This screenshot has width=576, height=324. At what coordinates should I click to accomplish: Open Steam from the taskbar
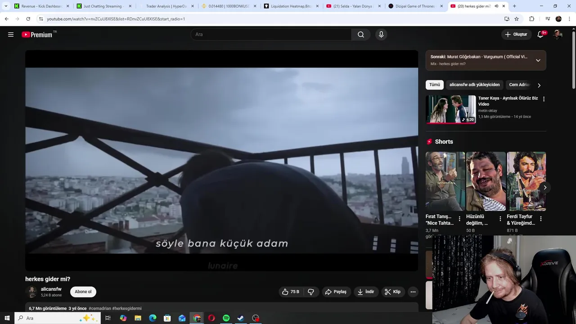tap(241, 318)
